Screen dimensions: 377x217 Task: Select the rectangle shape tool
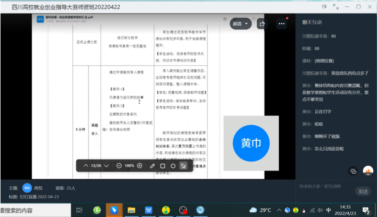[163, 166]
